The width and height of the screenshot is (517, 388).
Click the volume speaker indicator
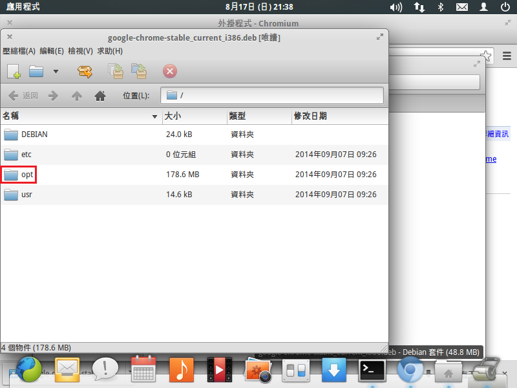(396, 7)
